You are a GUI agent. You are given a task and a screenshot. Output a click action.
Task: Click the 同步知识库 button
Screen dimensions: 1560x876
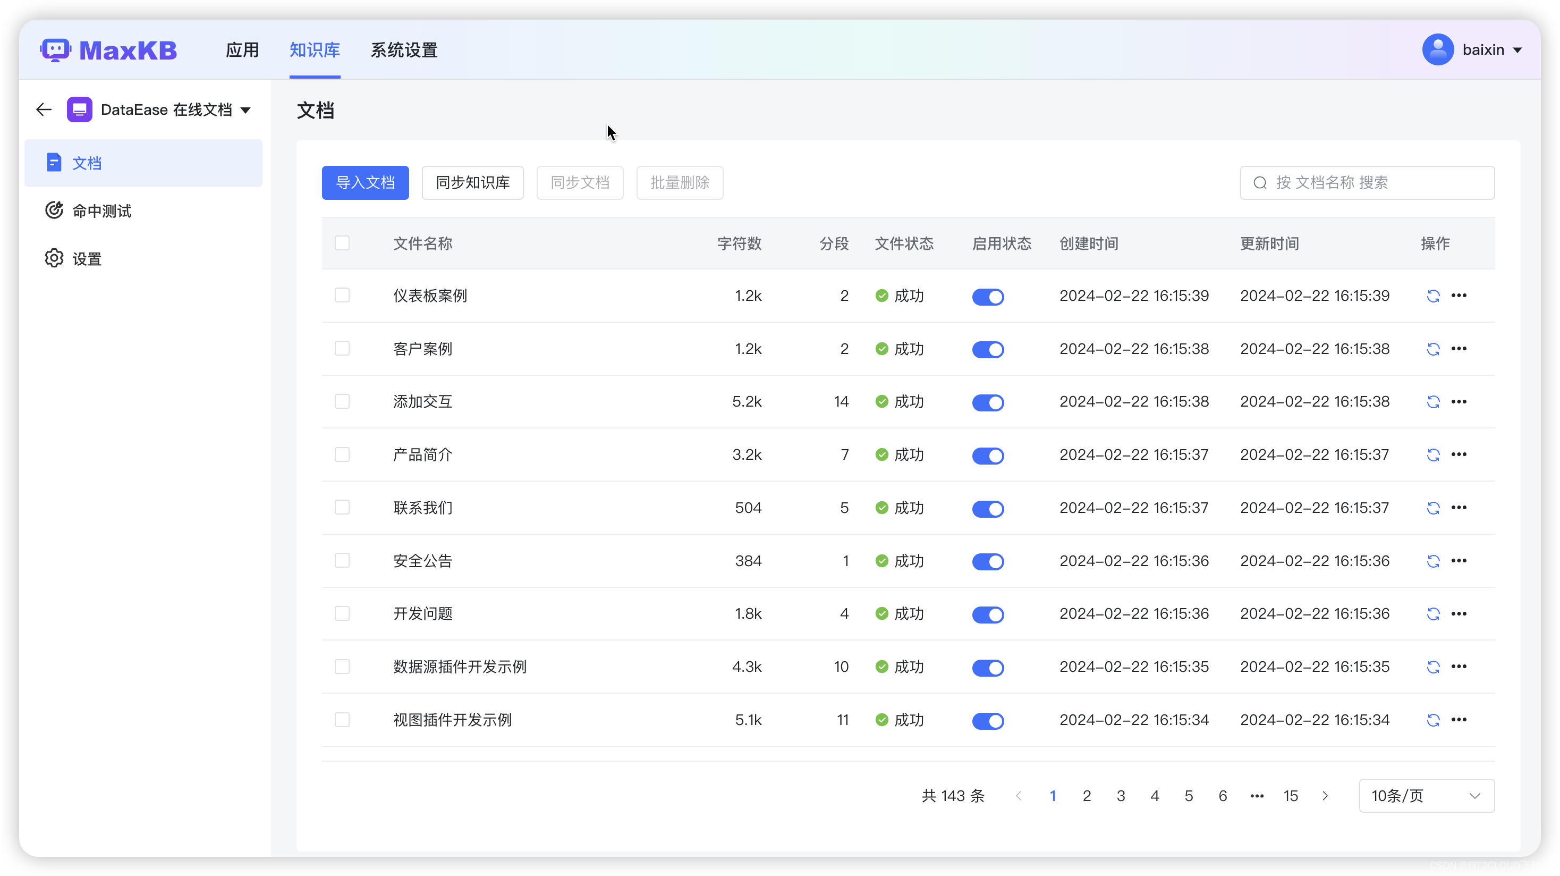472,182
